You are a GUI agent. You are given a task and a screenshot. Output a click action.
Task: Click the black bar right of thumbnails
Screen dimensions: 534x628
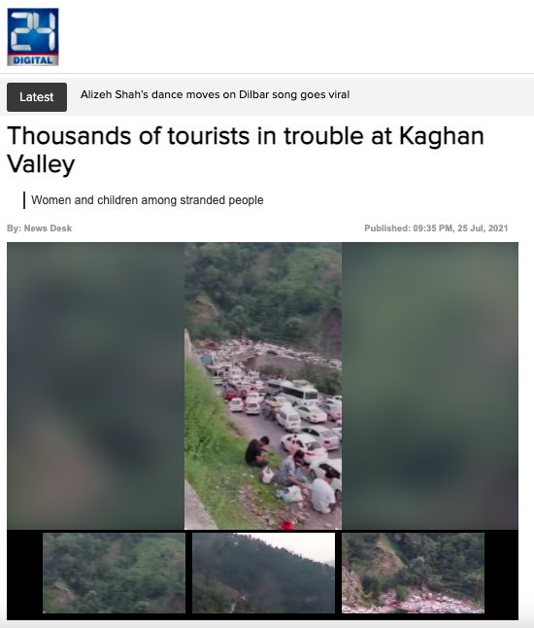tap(501, 573)
